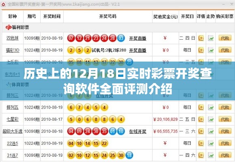Click the 福利彩票 section logo
The width and height of the screenshot is (235, 162).
[x=9, y=27]
